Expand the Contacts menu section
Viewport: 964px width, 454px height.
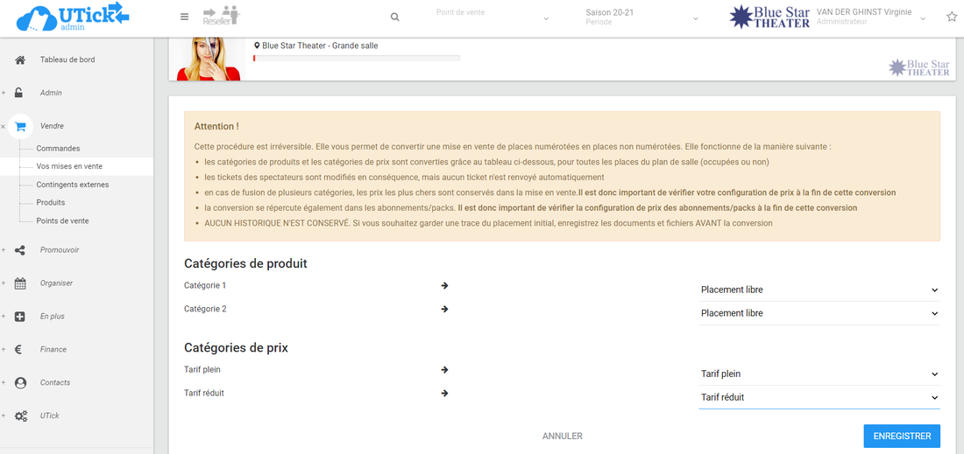pyautogui.click(x=54, y=383)
